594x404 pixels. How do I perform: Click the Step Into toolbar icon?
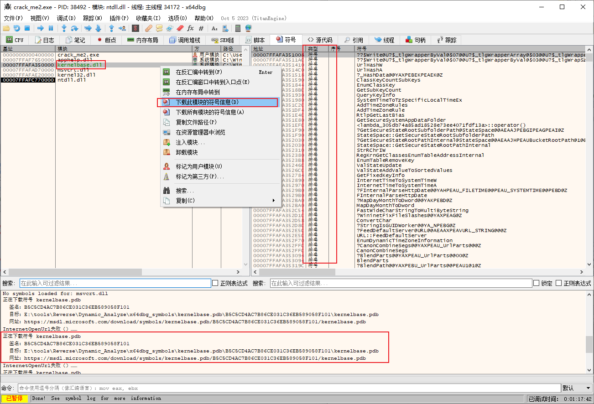click(64, 28)
